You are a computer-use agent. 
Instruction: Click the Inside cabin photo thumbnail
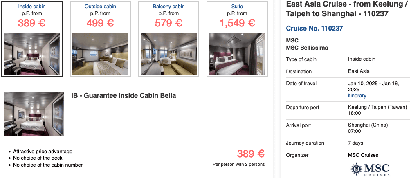(32, 53)
